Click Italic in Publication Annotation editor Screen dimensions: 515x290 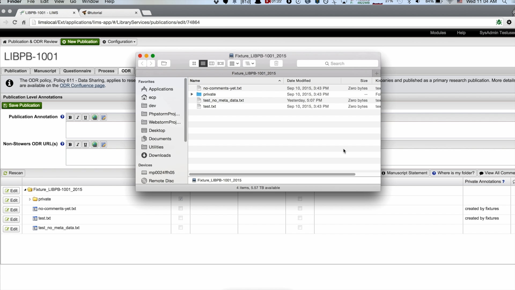click(78, 118)
